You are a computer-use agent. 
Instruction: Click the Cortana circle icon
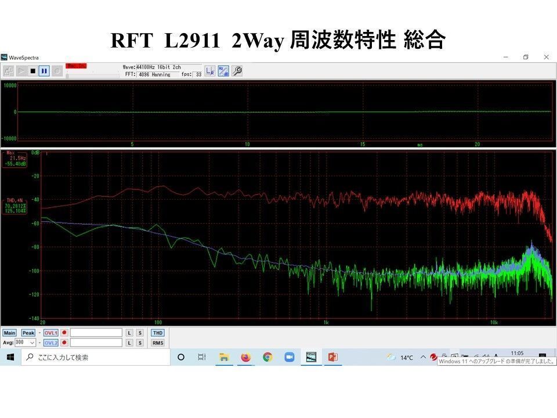tap(181, 357)
